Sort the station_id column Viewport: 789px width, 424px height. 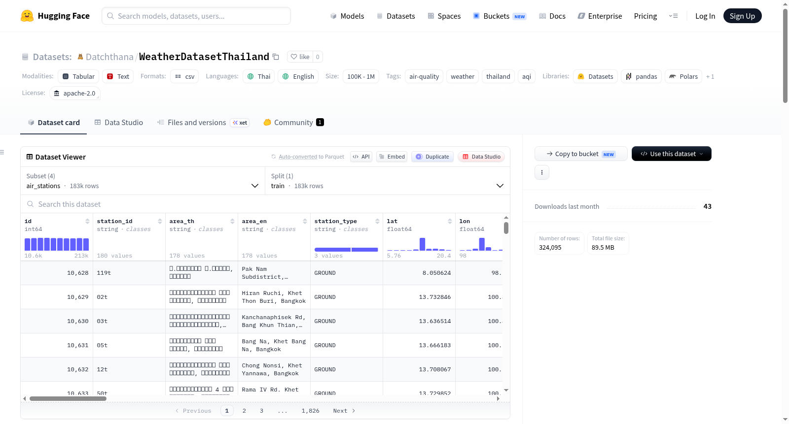(160, 221)
